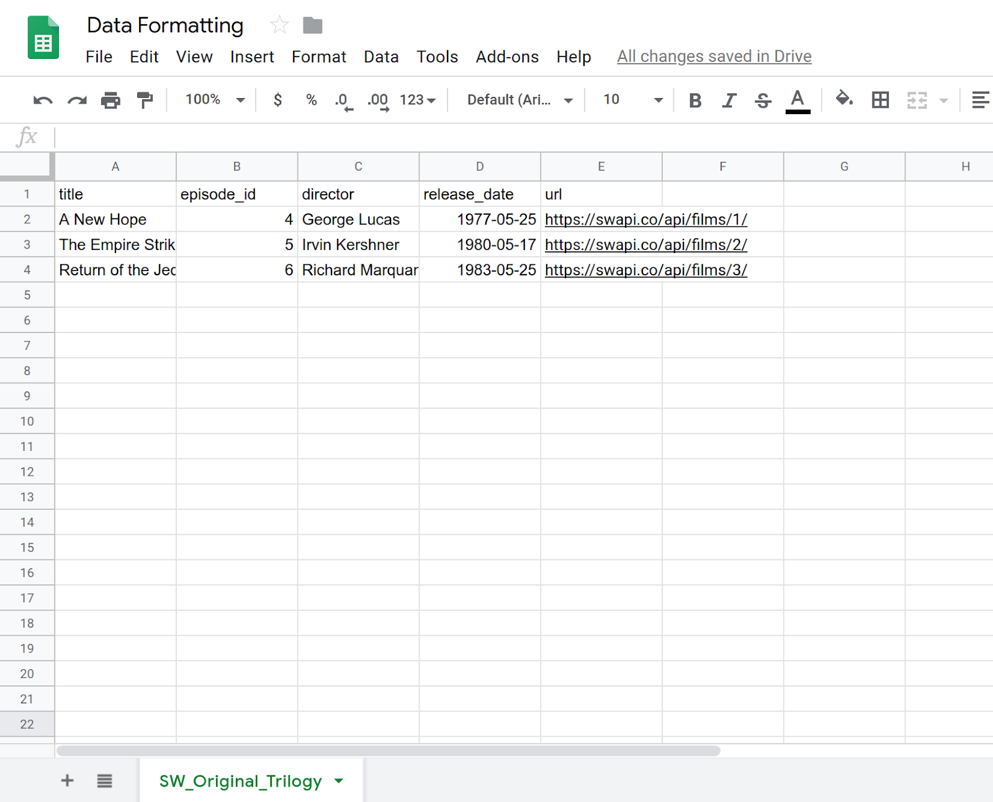Image resolution: width=993 pixels, height=802 pixels.
Task: Click the Redo icon
Action: (76, 100)
